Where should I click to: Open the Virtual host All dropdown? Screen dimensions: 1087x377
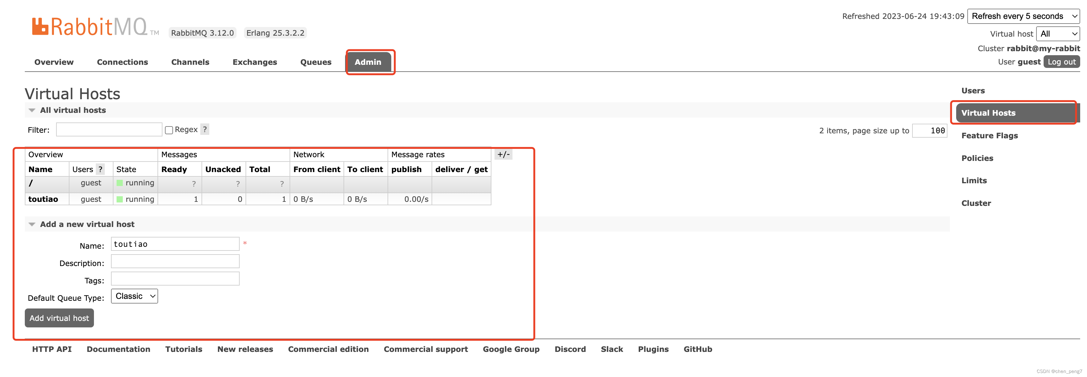coord(1058,34)
